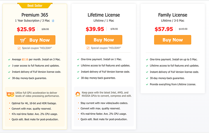Click checkmark beside One-time payment Install on 1 Mac
The width and height of the screenshot is (209, 133).
click(x=78, y=59)
